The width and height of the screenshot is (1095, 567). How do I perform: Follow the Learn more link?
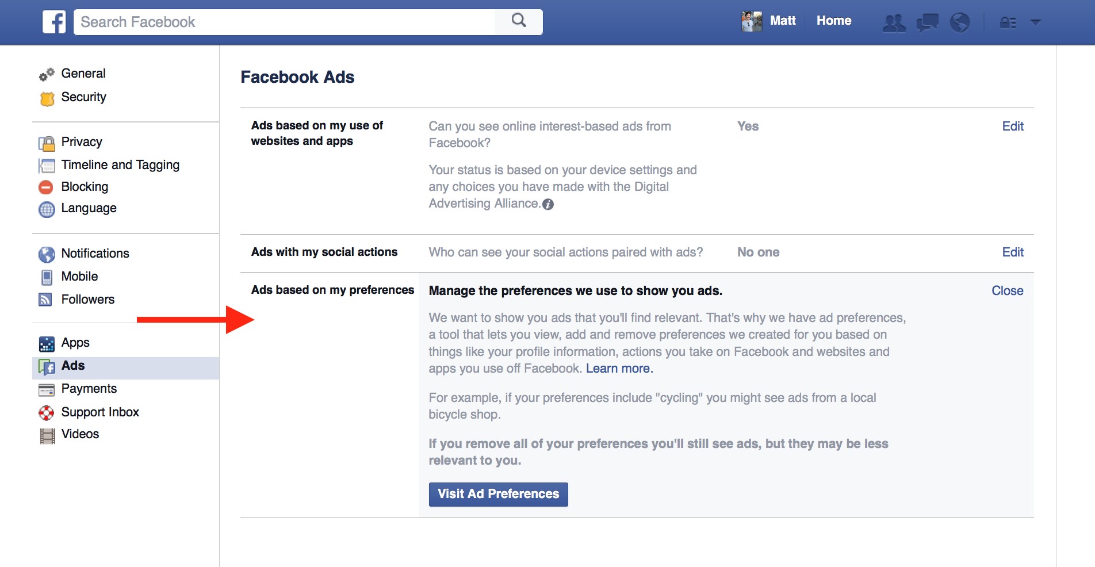coord(619,369)
